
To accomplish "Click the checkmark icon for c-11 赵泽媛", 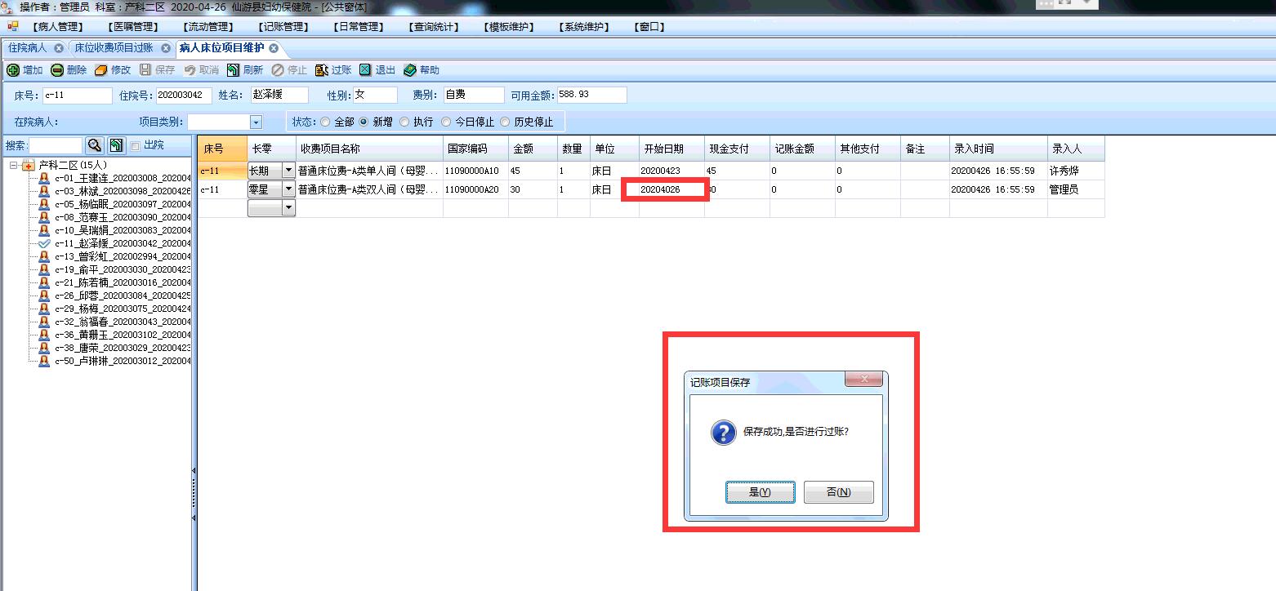I will point(44,243).
